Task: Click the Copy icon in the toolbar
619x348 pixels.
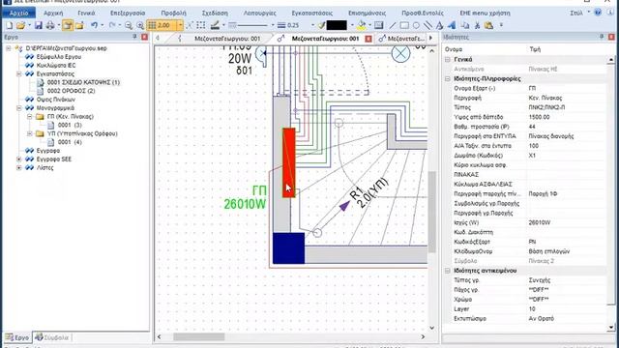Action: (465, 26)
